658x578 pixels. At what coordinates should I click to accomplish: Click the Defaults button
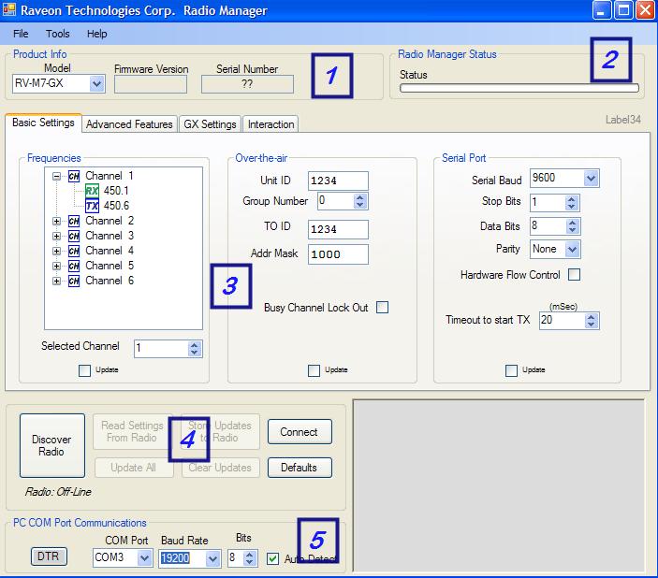(300, 468)
